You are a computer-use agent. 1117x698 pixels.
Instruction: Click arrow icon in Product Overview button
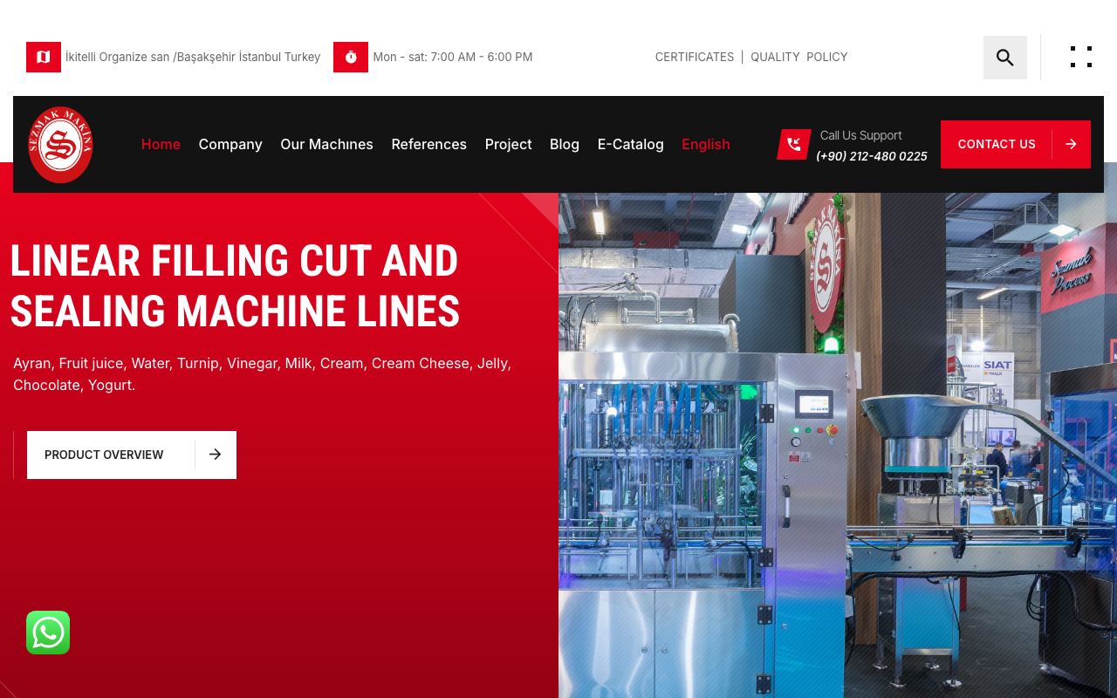(216, 455)
